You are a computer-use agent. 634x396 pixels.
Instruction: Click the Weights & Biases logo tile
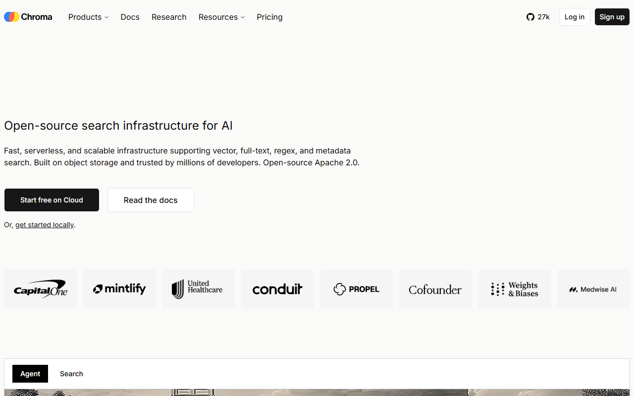(515, 289)
